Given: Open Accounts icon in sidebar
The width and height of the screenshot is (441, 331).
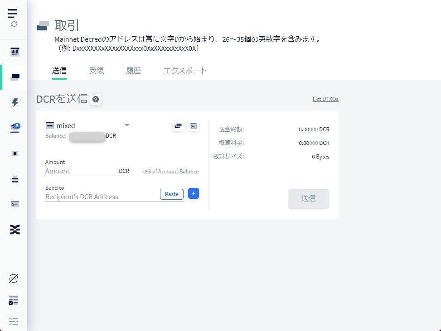Looking at the screenshot, I should click(15, 204).
